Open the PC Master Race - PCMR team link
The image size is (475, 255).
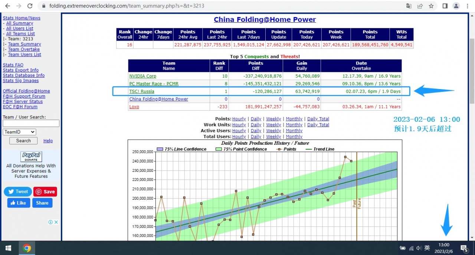[x=154, y=84]
